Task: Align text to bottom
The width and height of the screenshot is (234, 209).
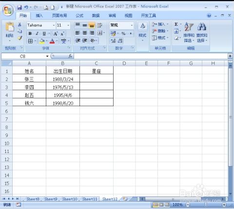Action: point(92,25)
